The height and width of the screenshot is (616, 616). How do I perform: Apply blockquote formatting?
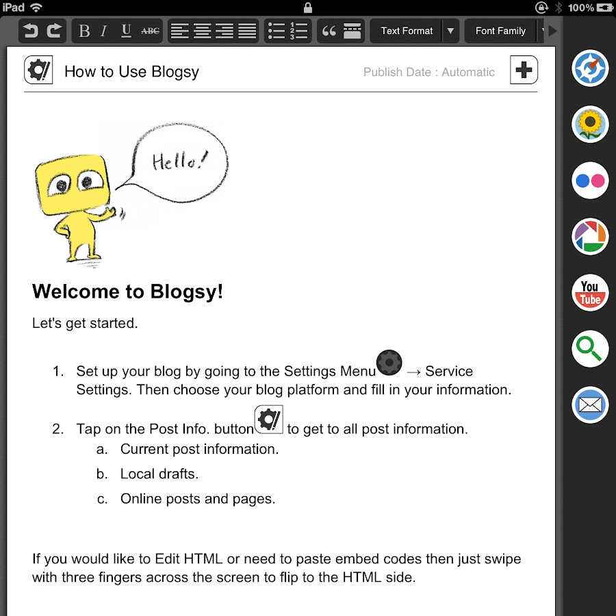click(x=329, y=31)
